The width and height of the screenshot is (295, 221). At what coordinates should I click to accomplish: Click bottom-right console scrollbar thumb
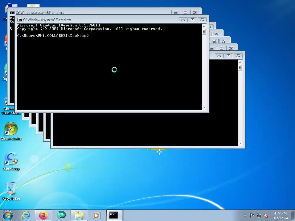240,67
